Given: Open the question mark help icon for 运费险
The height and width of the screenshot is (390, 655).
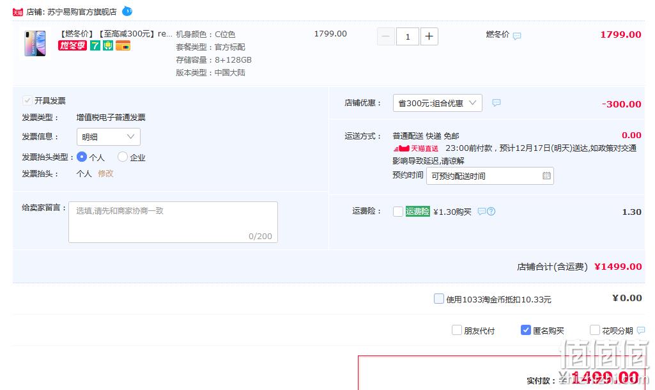Looking at the screenshot, I should coord(491,212).
